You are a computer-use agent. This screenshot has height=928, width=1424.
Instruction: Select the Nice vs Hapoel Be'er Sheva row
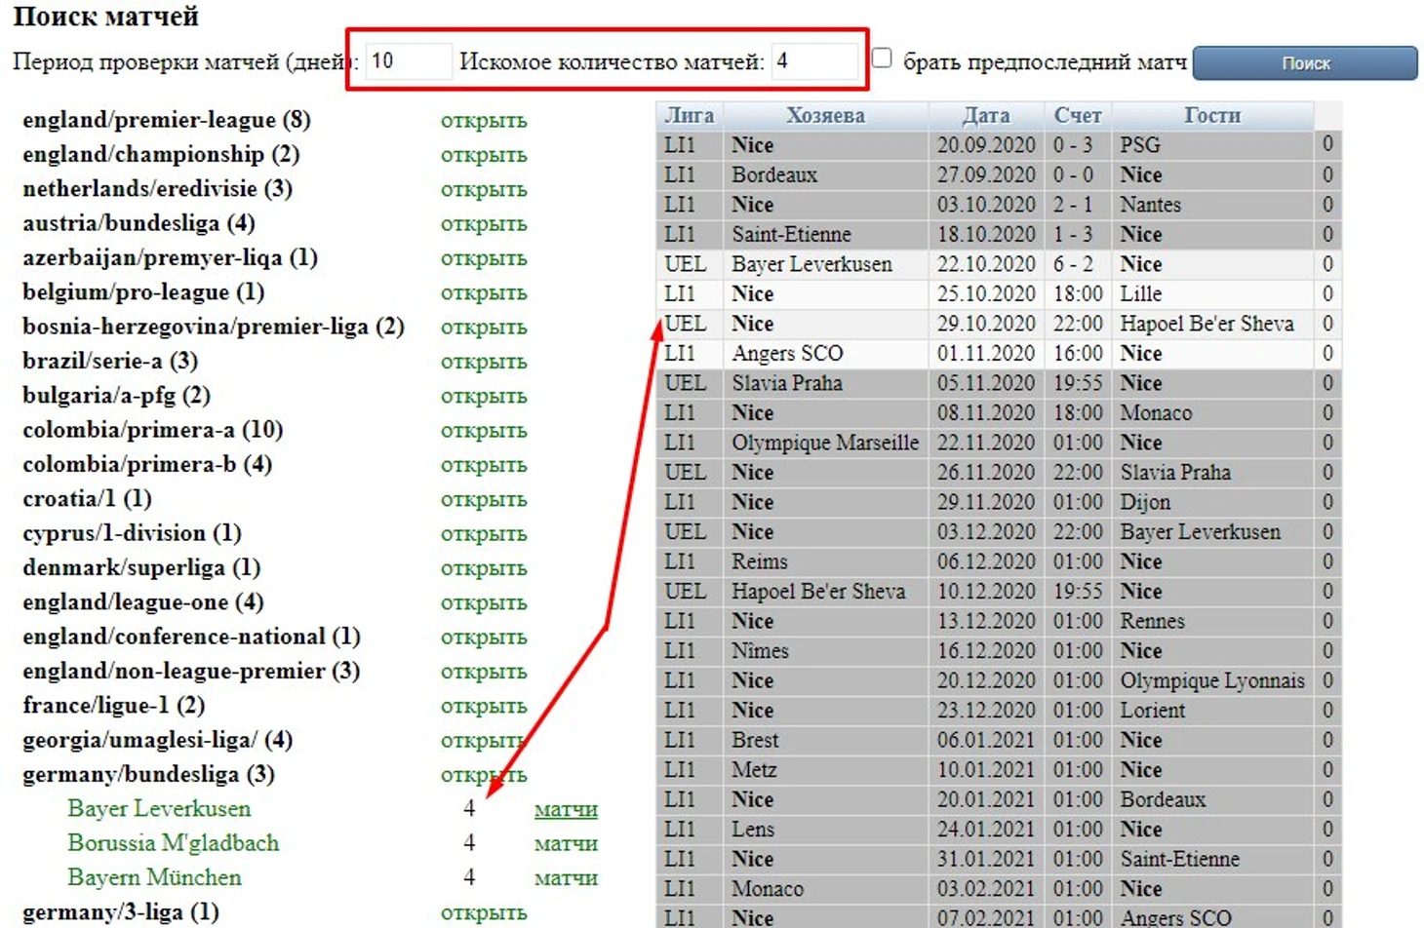[999, 324]
